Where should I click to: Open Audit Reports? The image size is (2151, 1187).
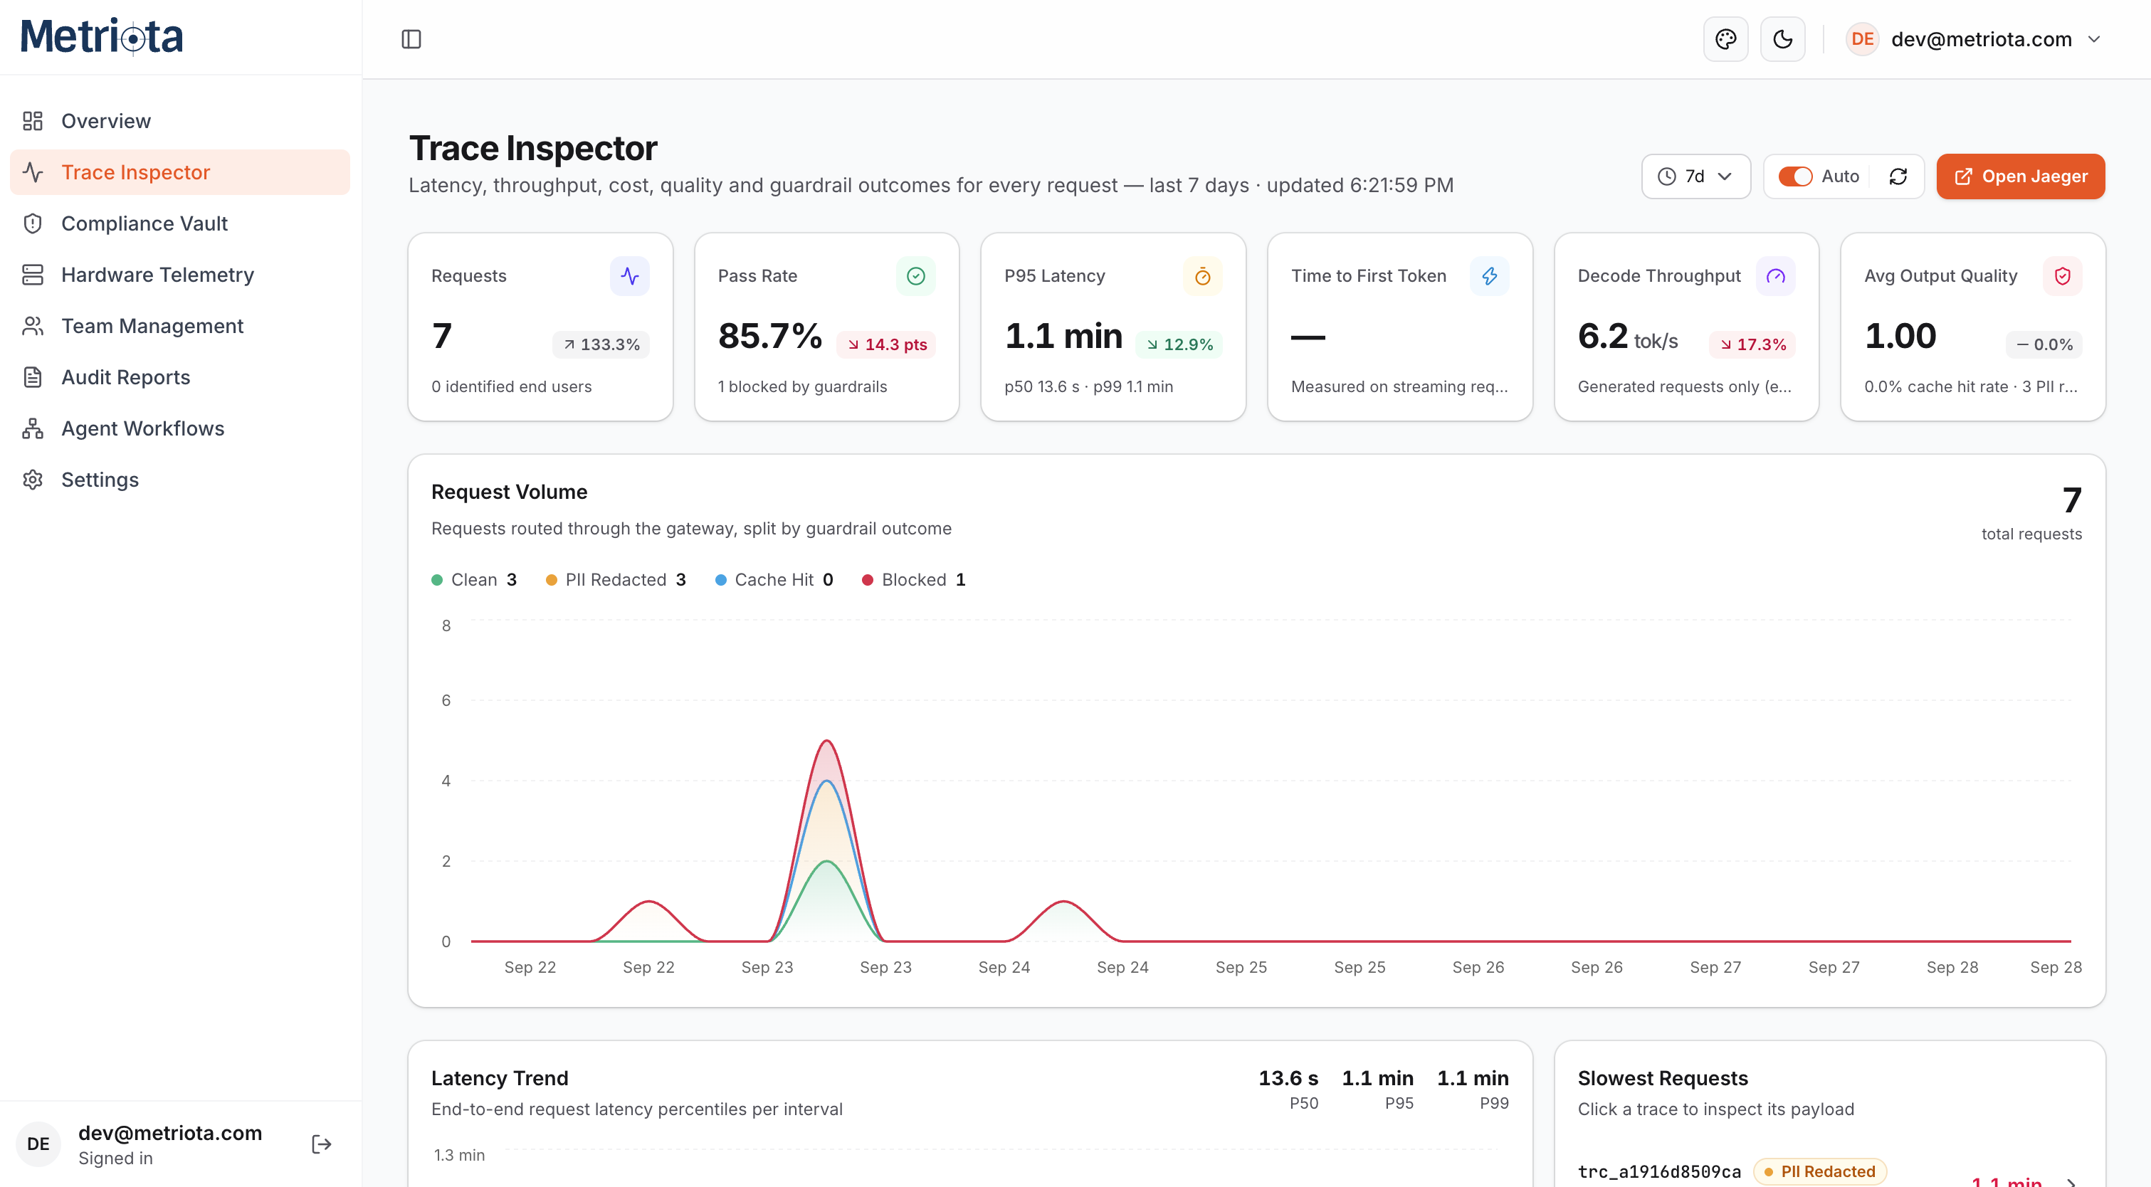179,377
